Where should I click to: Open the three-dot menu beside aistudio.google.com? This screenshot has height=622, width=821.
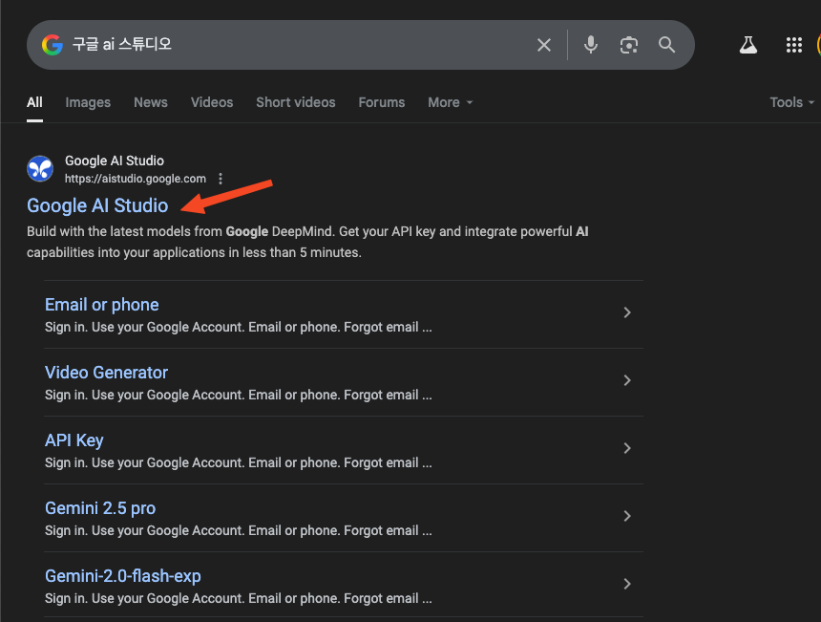tap(221, 179)
